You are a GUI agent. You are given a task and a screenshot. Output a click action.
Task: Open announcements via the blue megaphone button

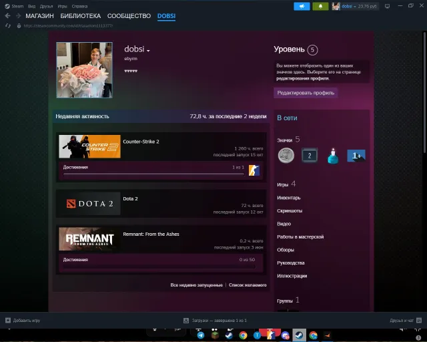coord(302,6)
